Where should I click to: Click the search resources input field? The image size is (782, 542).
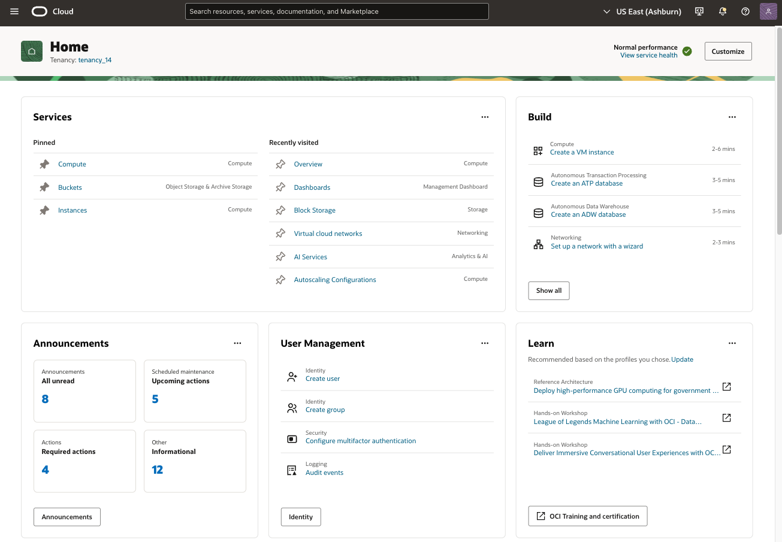(337, 11)
